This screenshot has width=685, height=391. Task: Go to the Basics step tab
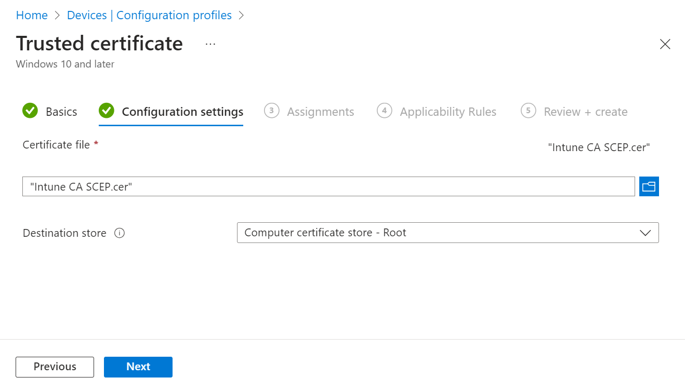point(61,112)
